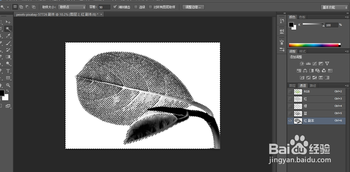Image resolution: width=350 pixels, height=172 pixels.
Task: Click Color panel foreground color swatch
Action: [x=291, y=24]
